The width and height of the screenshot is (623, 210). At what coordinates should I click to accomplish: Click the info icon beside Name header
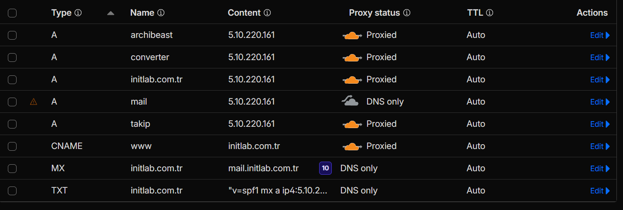(161, 13)
